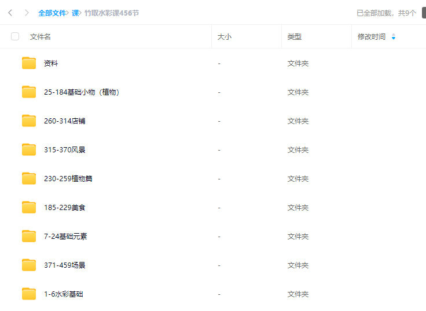Image resolution: width=426 pixels, height=311 pixels.
Task: Click the dark button at top right
Action: (423, 13)
